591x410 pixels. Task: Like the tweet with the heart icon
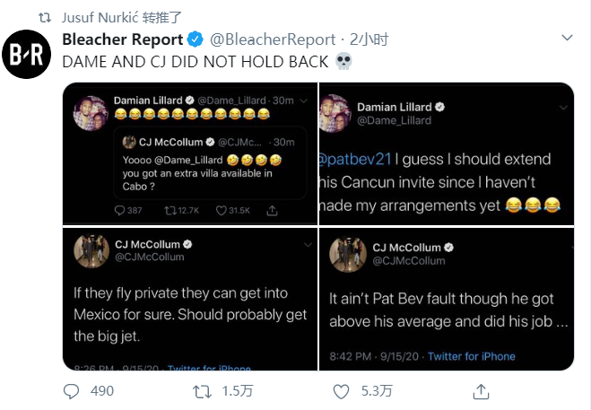click(341, 391)
